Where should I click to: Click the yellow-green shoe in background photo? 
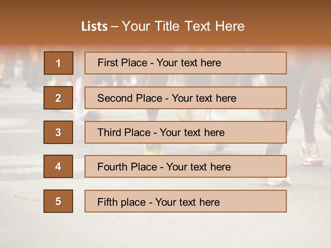coord(154,150)
